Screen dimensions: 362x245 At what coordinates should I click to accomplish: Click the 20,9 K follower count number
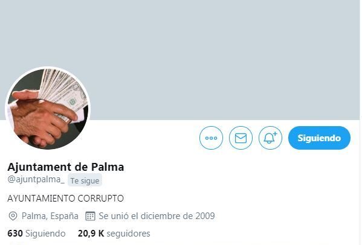click(91, 234)
